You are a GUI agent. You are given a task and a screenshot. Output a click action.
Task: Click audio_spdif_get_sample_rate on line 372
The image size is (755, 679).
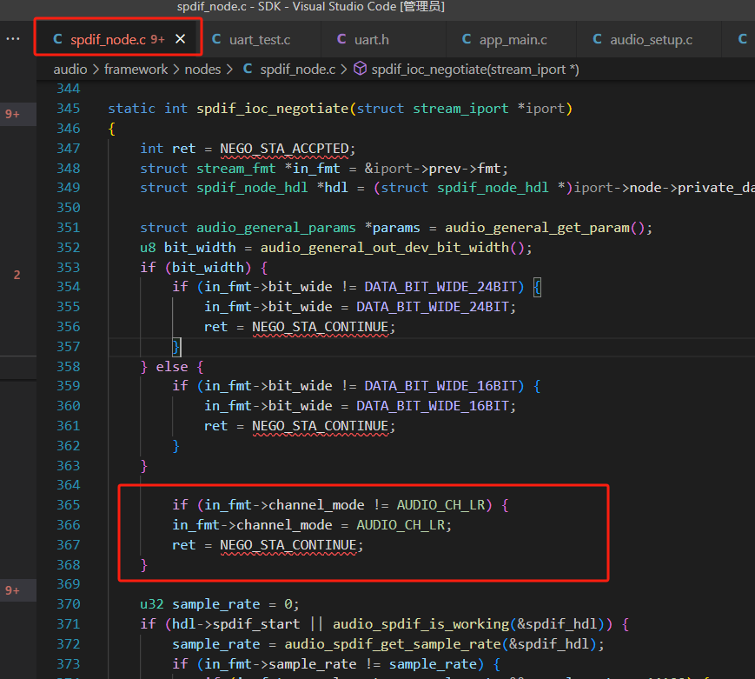tap(393, 644)
